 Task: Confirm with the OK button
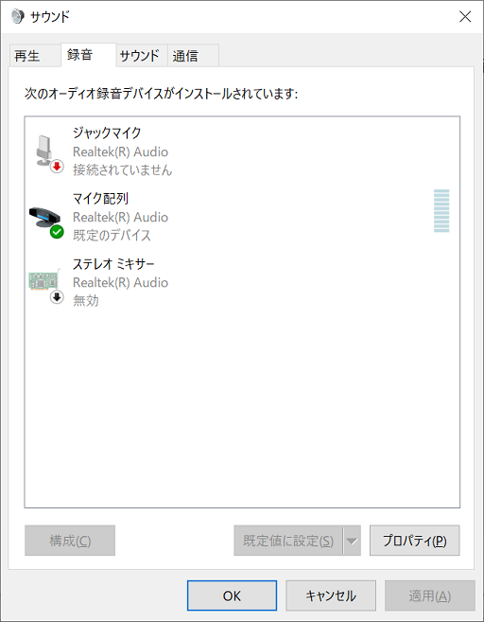(232, 595)
